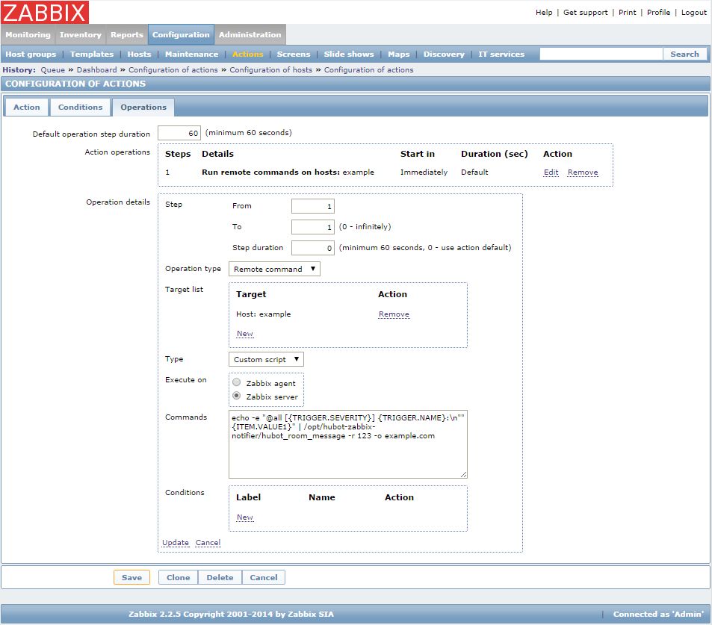This screenshot has height=625, width=712.
Task: Select Zabbix agent radio button
Action: (237, 382)
